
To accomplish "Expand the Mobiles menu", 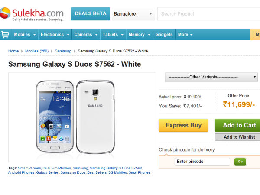I will (24, 35).
